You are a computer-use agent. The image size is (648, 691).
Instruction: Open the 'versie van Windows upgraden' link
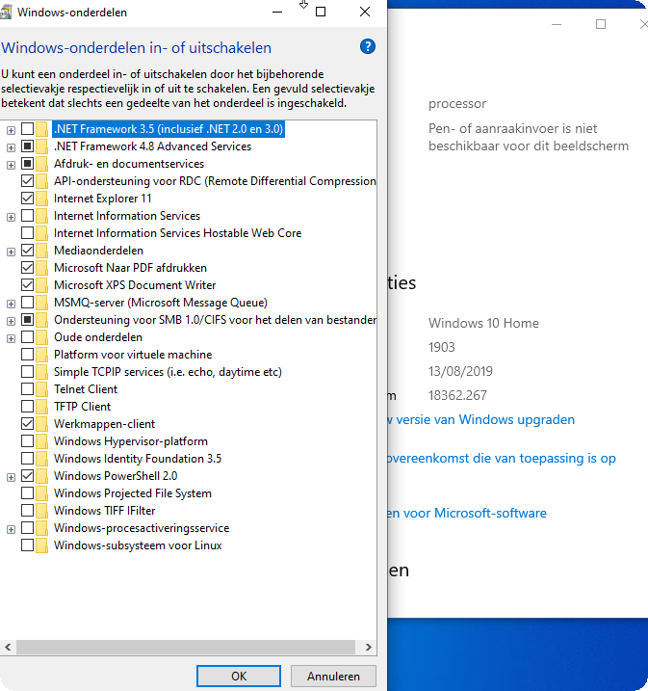(481, 420)
